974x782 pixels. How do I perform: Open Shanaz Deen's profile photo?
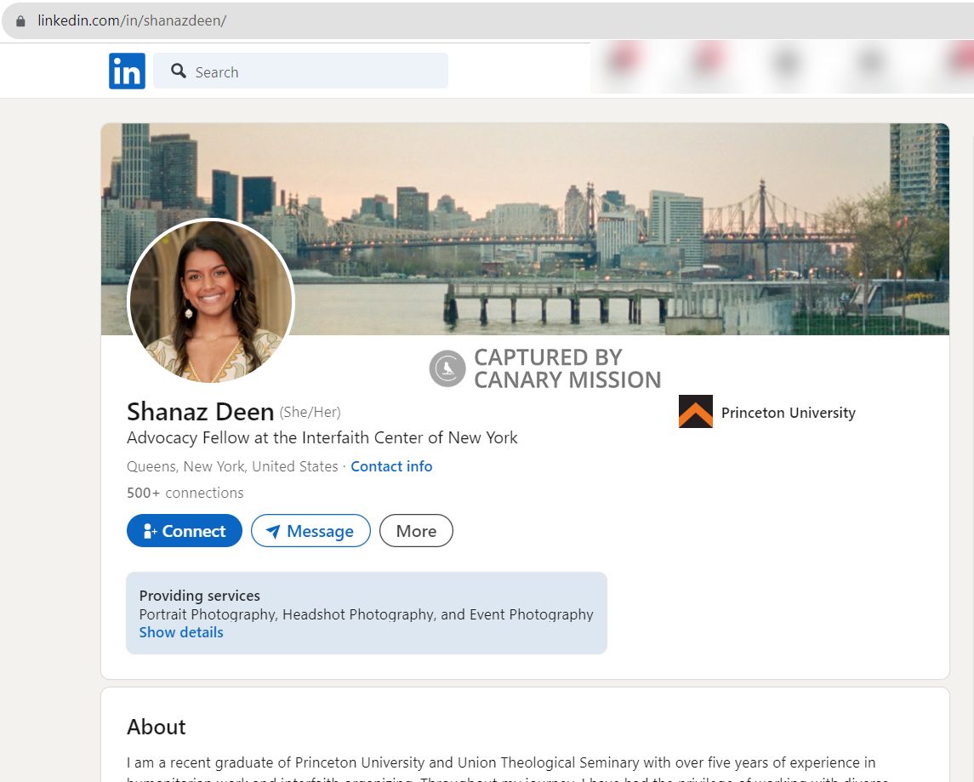[x=210, y=302]
